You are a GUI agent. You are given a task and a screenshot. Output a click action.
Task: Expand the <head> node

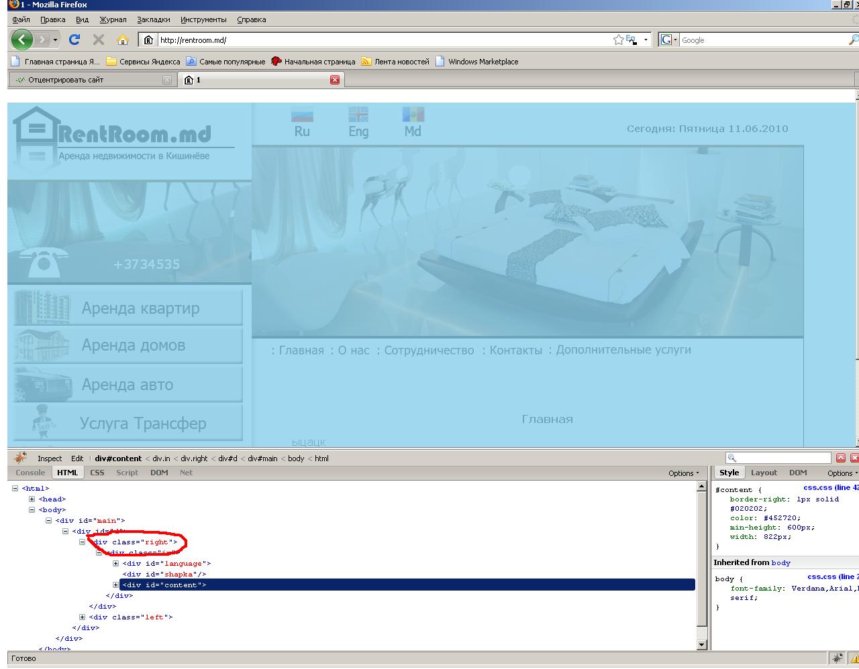32,499
